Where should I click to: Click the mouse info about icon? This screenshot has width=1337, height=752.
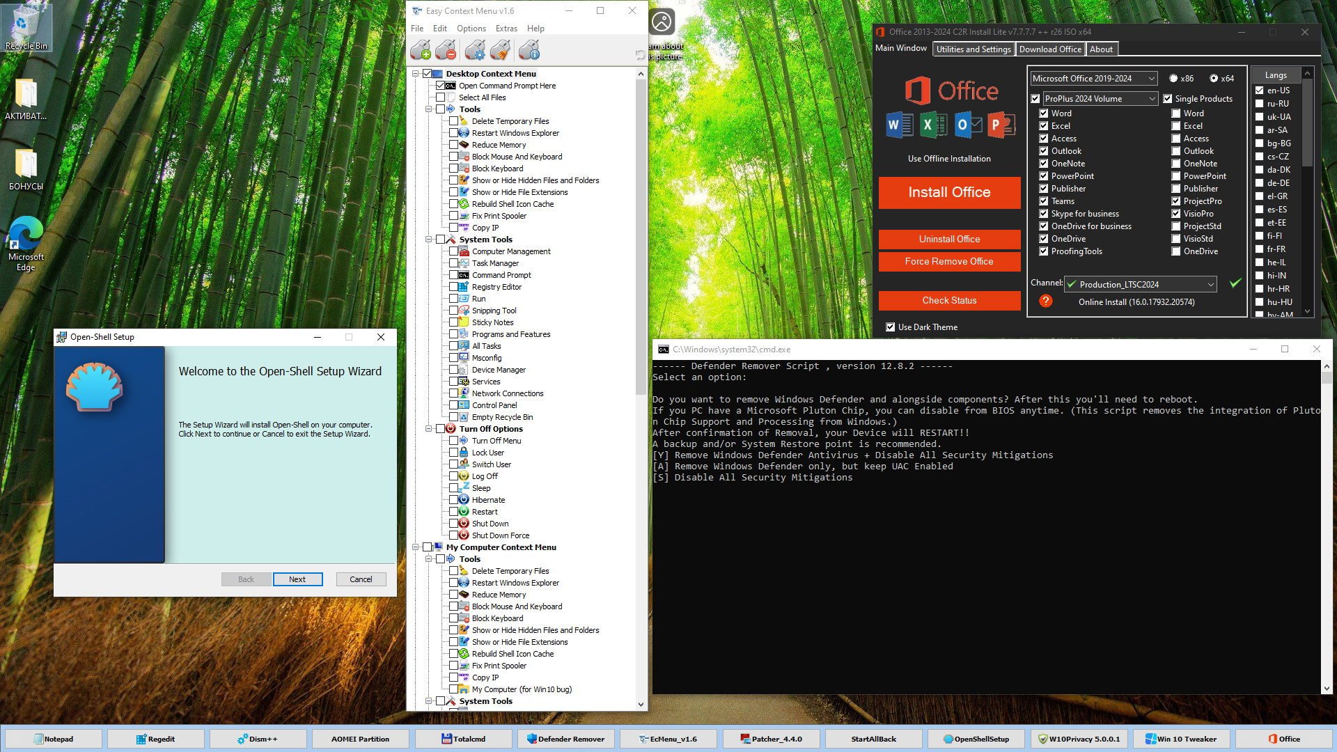click(x=529, y=50)
